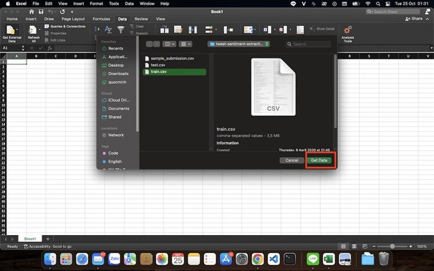Go to Downloads folder in sidebar

coord(118,74)
